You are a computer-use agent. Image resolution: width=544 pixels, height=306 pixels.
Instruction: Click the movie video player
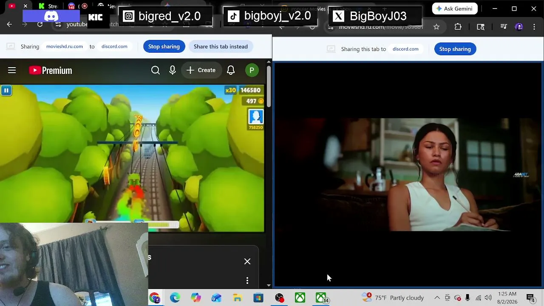click(x=408, y=175)
